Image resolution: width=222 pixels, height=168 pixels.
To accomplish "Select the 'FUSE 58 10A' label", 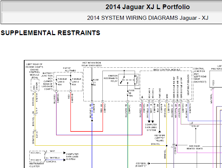I will pyautogui.click(x=131, y=93).
